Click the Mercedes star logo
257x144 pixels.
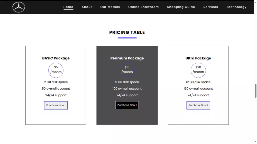pyautogui.click(x=19, y=7)
